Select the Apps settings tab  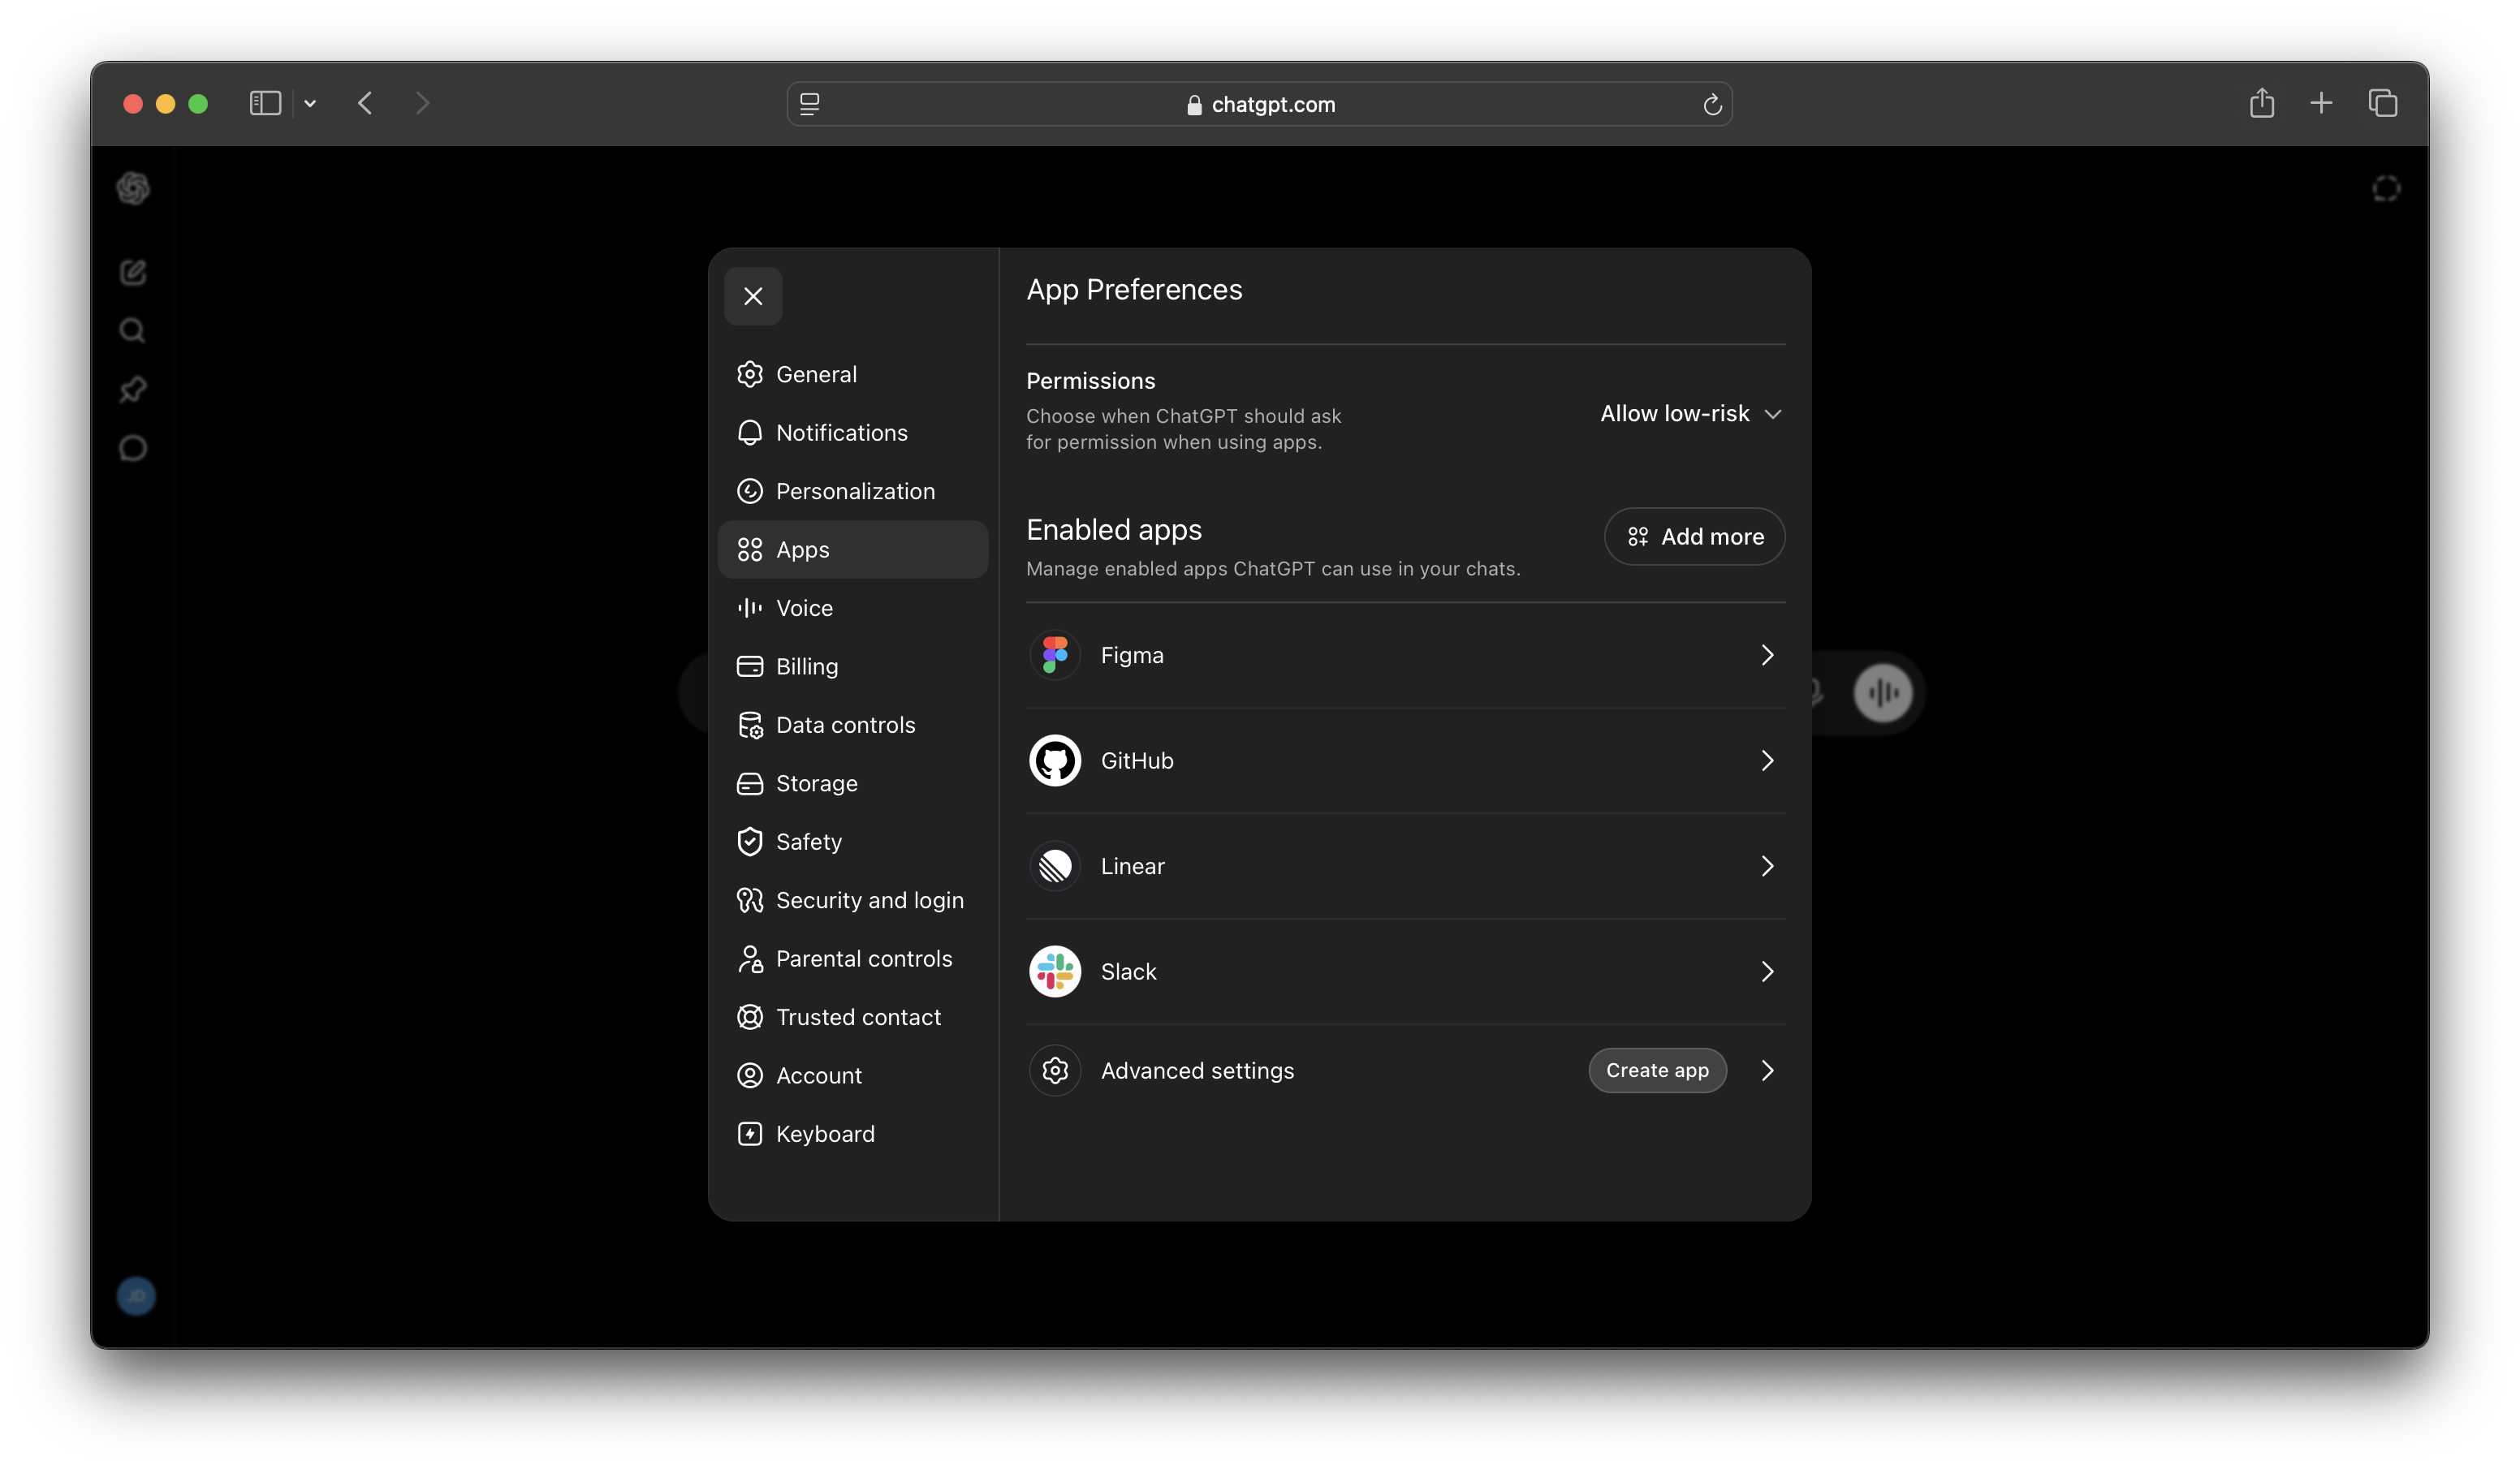pos(853,549)
